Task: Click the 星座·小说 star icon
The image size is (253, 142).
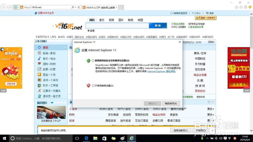Action: tap(39, 75)
